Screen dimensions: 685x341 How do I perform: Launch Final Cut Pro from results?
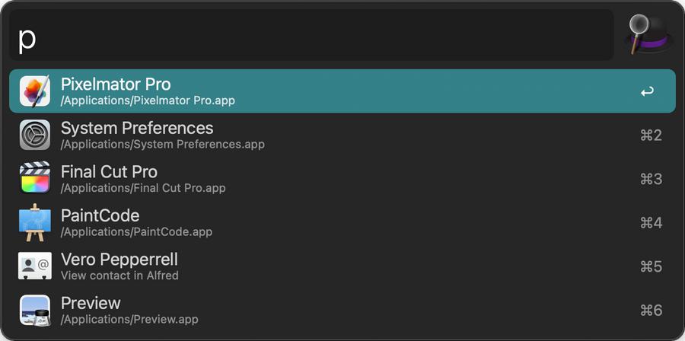pos(342,179)
